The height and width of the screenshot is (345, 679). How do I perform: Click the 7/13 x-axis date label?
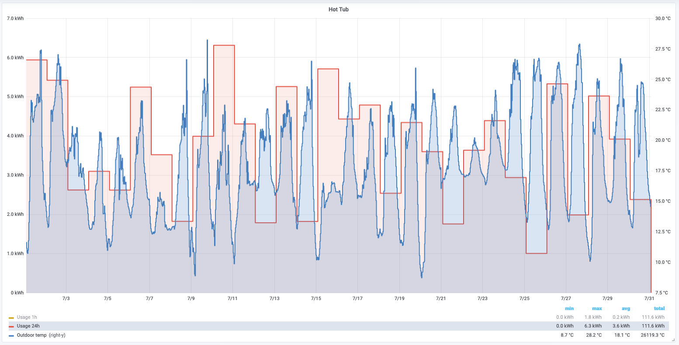pyautogui.click(x=274, y=298)
